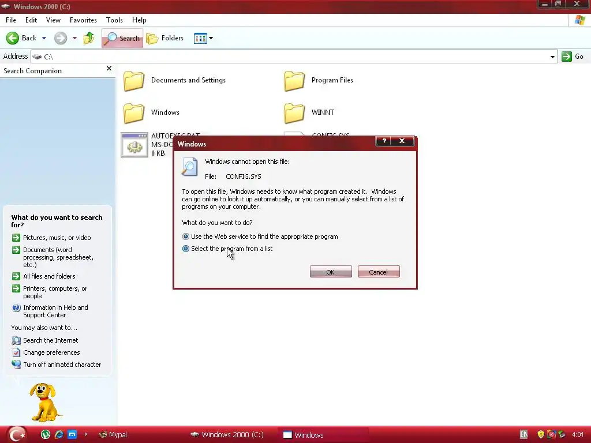Open the Views dropdown arrow
The width and height of the screenshot is (591, 443).
[x=211, y=38]
